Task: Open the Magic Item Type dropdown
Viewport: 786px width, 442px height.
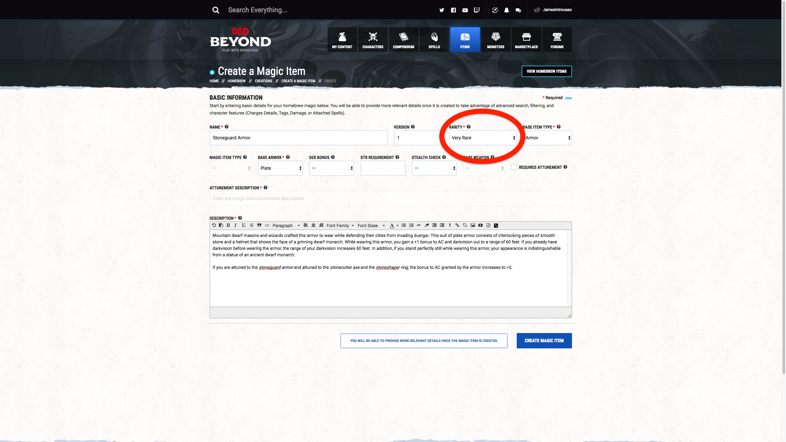Action: 231,168
